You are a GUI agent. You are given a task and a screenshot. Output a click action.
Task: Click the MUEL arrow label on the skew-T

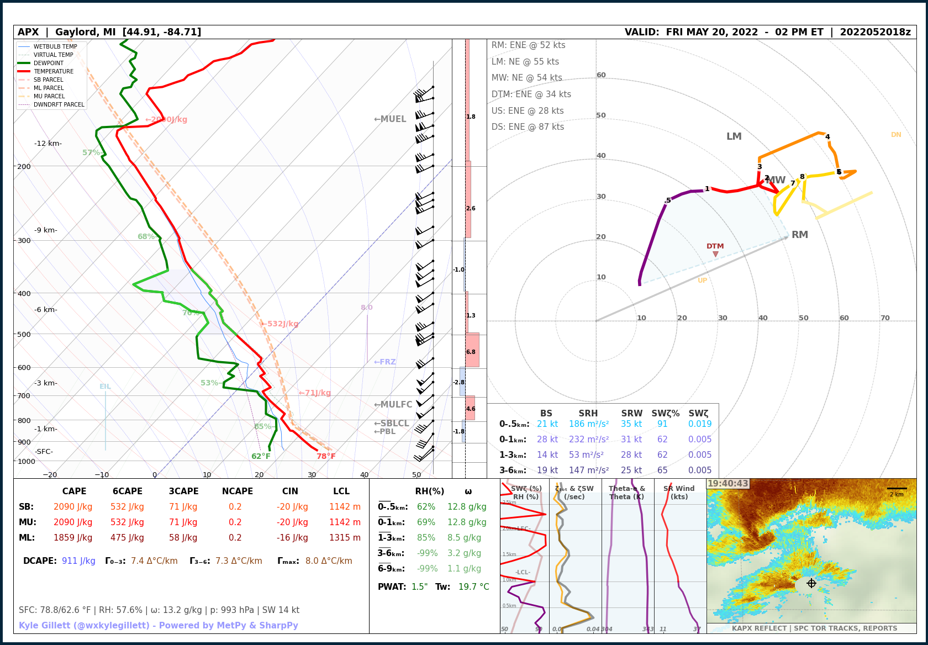390,119
